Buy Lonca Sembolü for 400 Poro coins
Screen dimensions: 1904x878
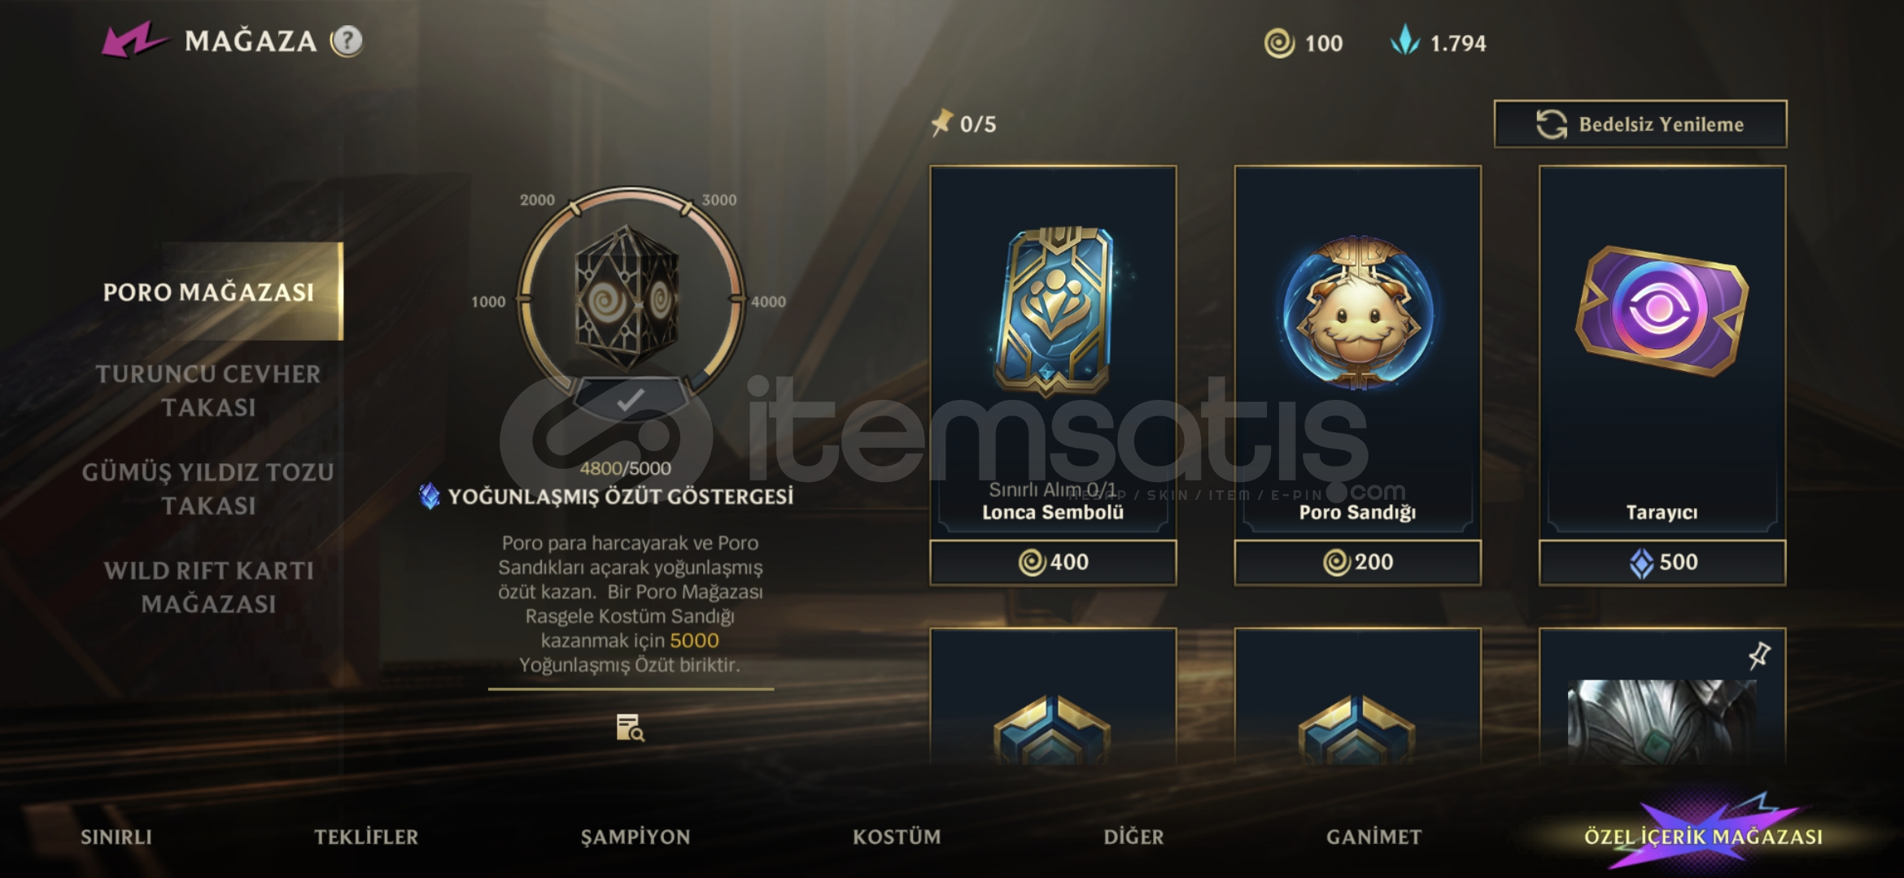(1053, 562)
